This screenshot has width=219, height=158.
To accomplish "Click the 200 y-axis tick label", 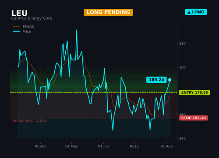I will point(182,67).
